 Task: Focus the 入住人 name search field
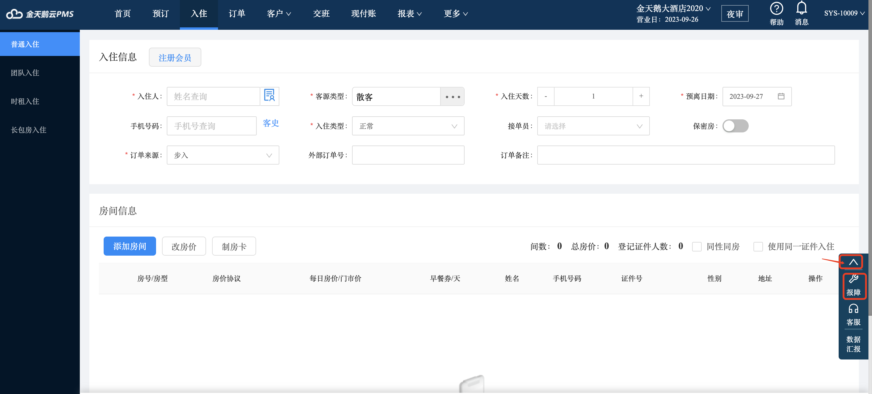click(x=213, y=96)
